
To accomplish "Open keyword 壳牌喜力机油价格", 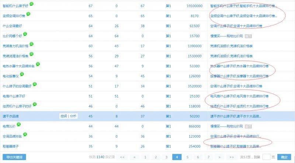I will (x=15, y=46).
